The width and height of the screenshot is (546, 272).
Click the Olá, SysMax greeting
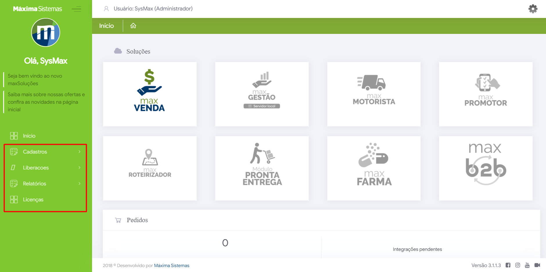(46, 61)
